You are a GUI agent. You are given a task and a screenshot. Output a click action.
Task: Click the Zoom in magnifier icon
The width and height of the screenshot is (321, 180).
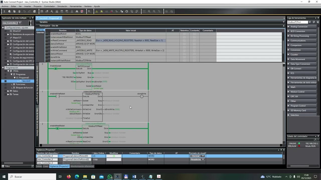(x=149, y=11)
